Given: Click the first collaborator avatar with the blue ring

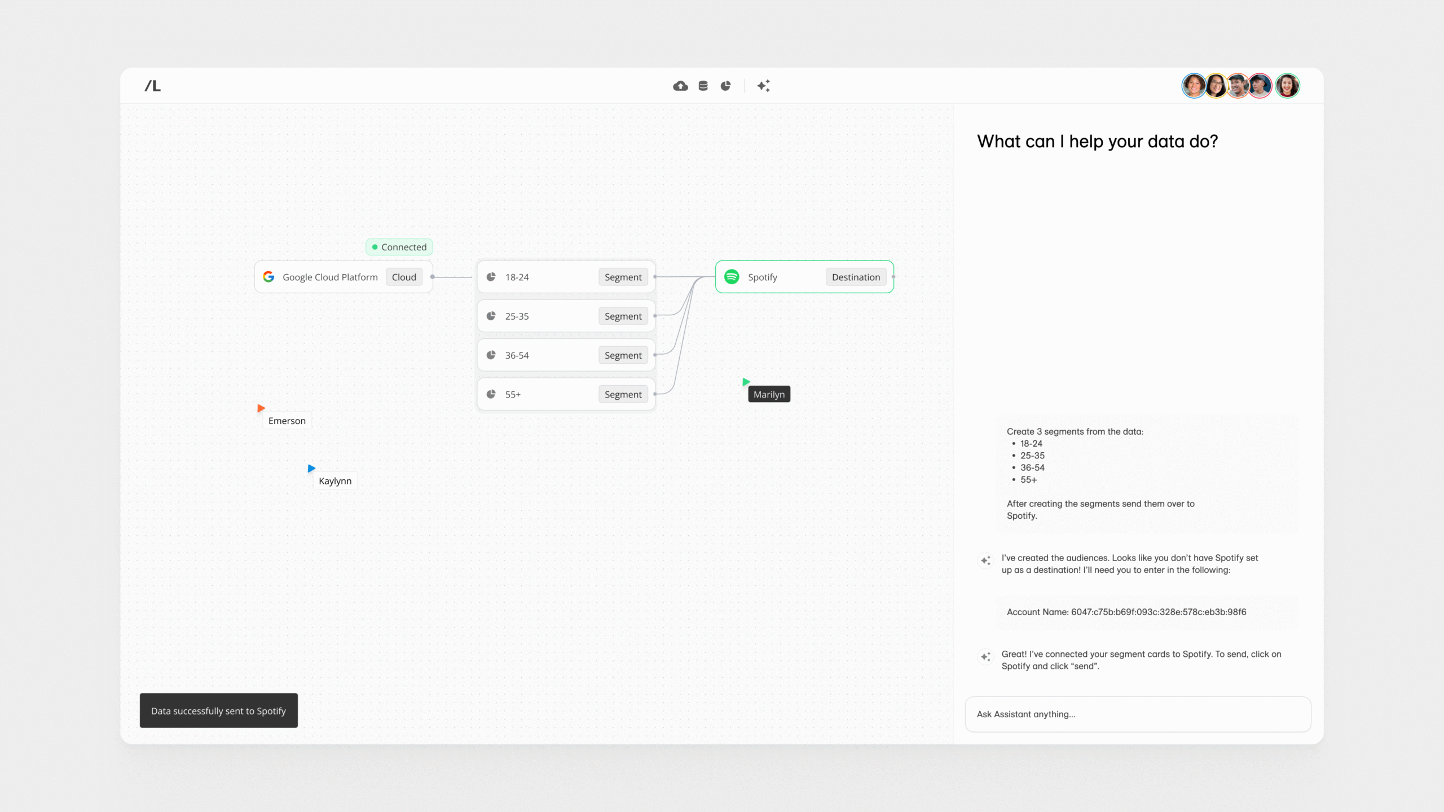Looking at the screenshot, I should coord(1194,86).
